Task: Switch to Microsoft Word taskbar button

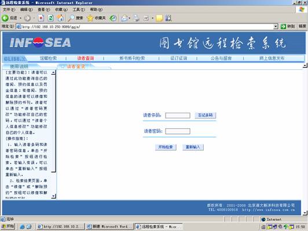Action: (x=109, y=226)
